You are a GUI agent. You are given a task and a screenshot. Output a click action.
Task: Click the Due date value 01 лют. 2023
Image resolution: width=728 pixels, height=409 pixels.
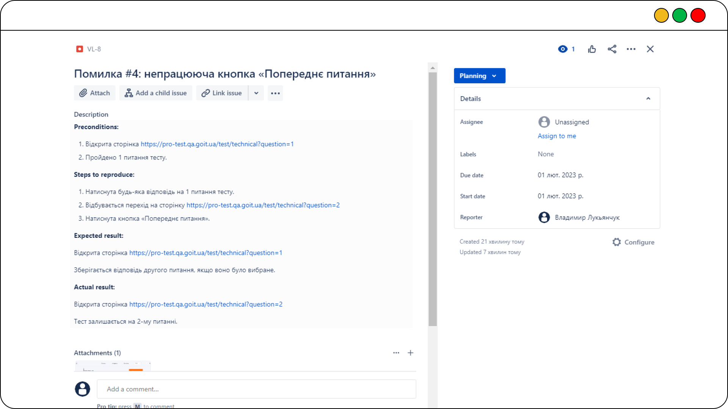560,175
